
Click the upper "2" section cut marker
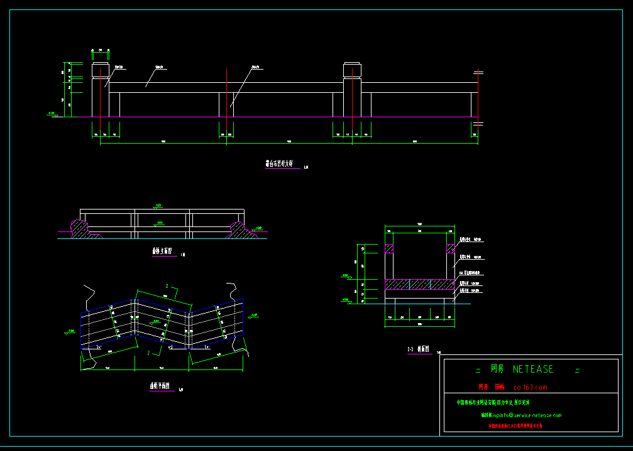167,287
